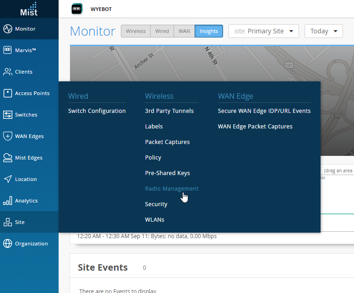Open Packet Captures under Wireless
The image size is (354, 293).
click(x=167, y=142)
